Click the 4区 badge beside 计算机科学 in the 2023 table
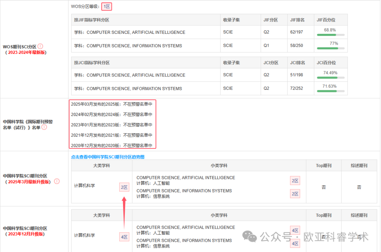Image resolution: width=381 pixels, height=252 pixels. (124, 237)
